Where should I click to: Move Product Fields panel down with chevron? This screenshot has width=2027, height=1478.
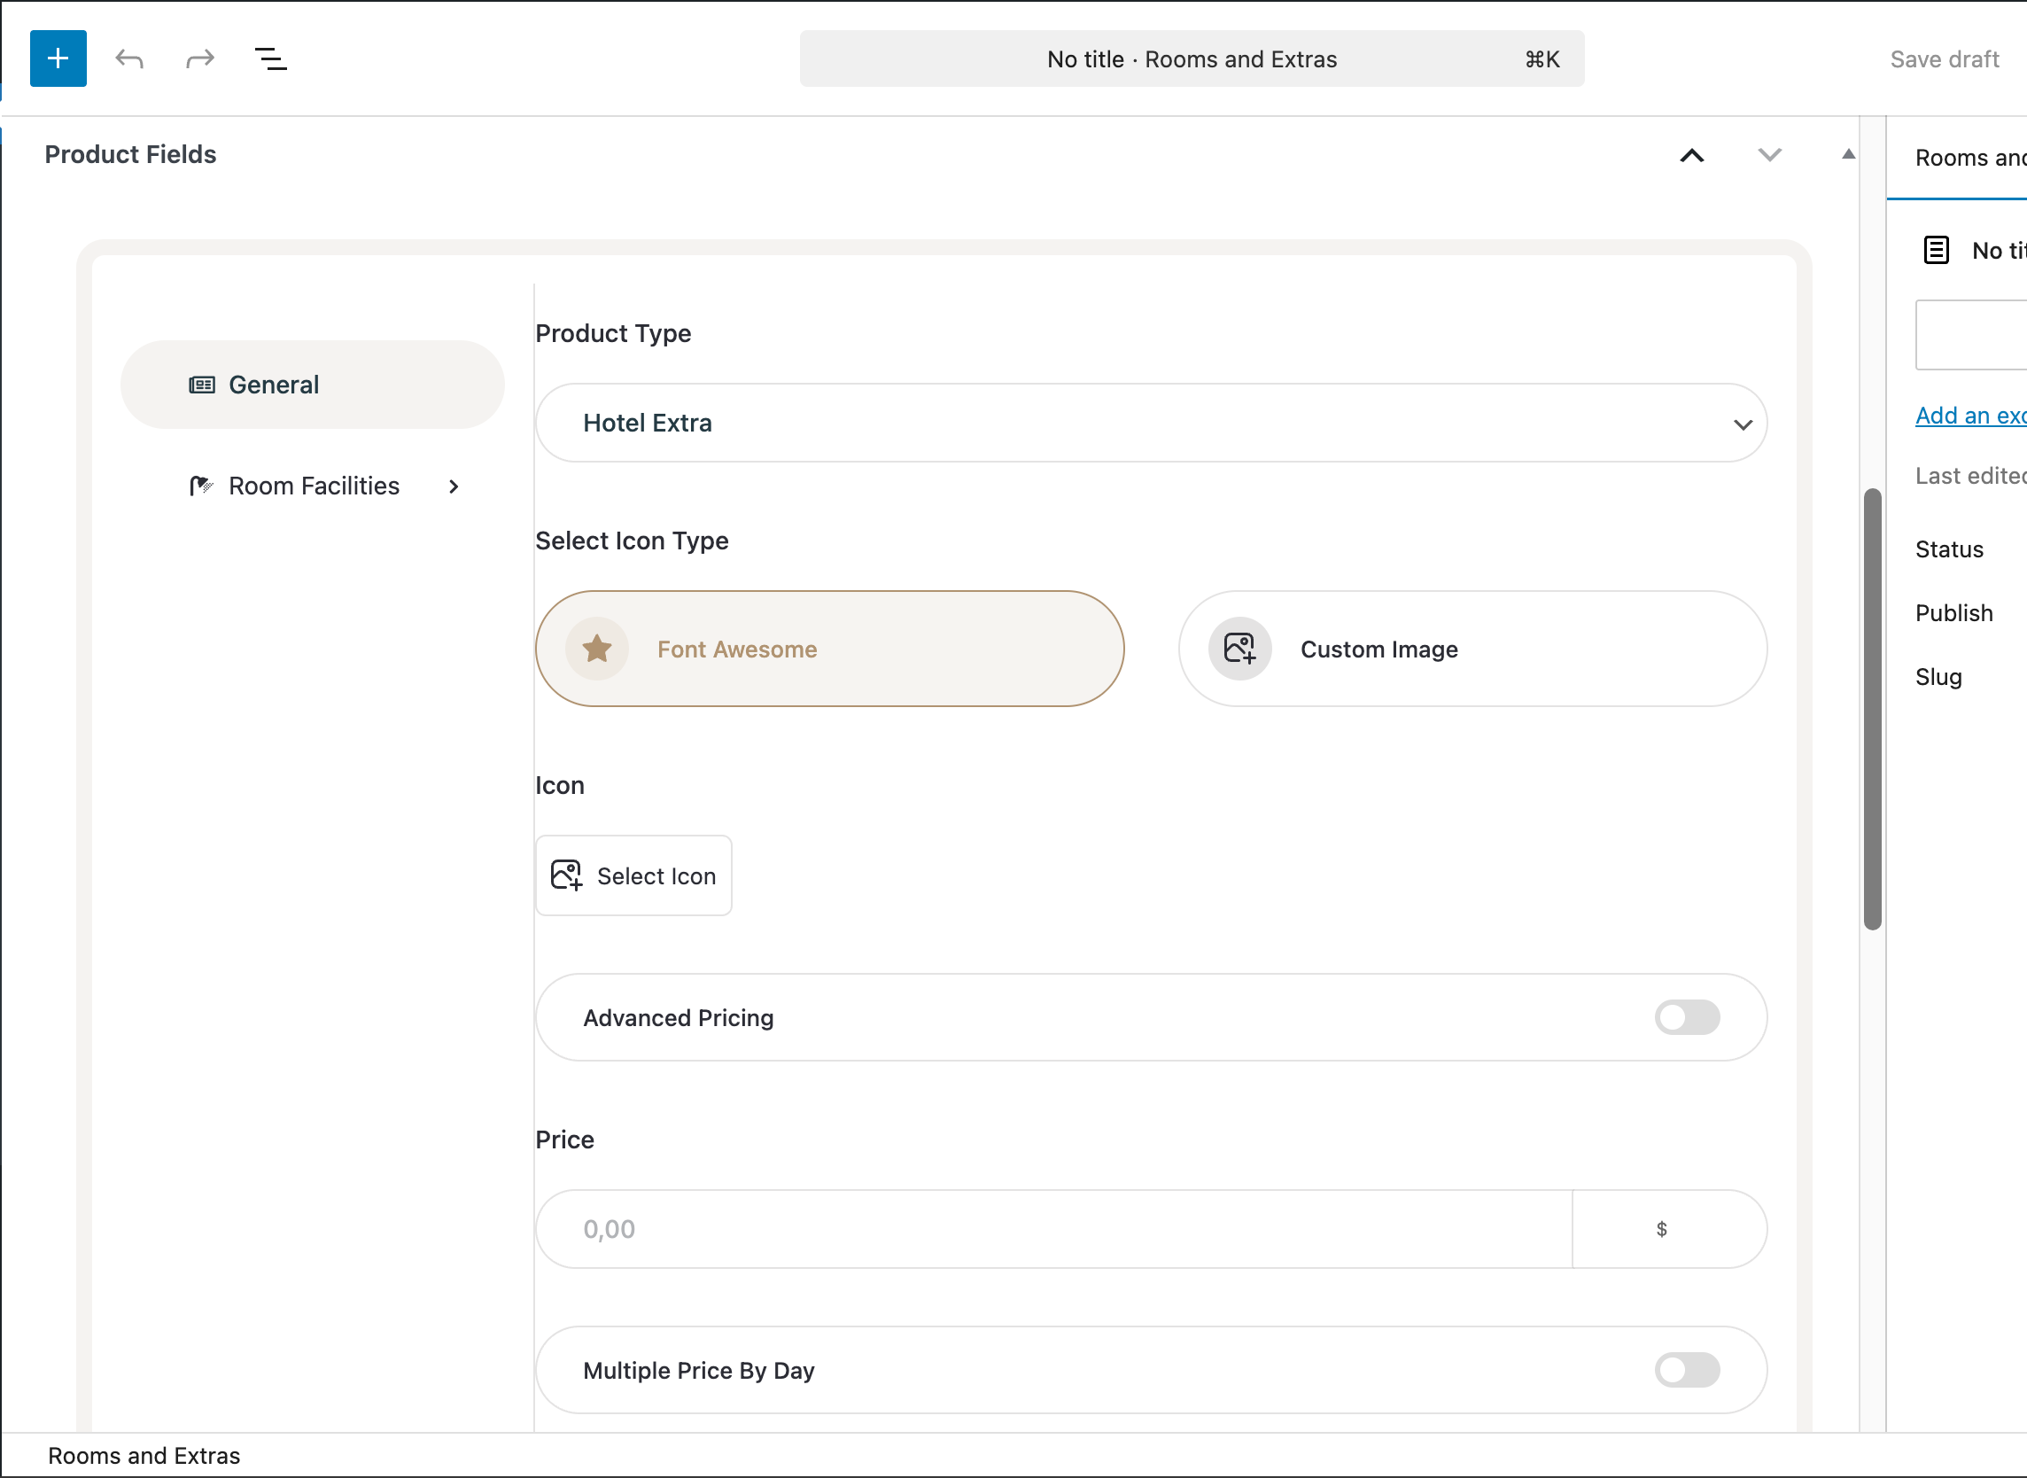tap(1768, 155)
